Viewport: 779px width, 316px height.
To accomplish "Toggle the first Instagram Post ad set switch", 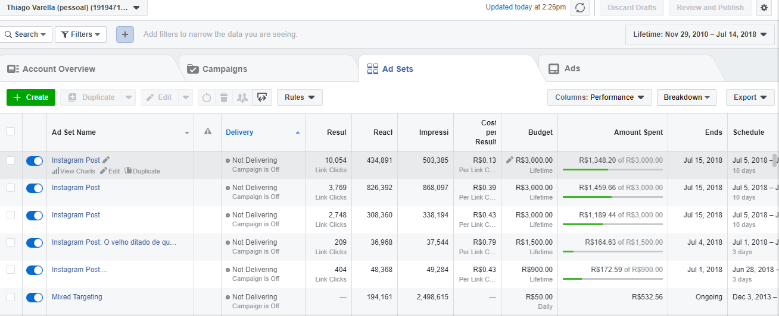I will [35, 160].
